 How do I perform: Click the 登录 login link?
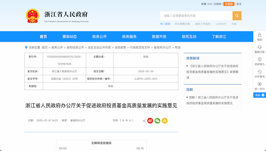239,4
